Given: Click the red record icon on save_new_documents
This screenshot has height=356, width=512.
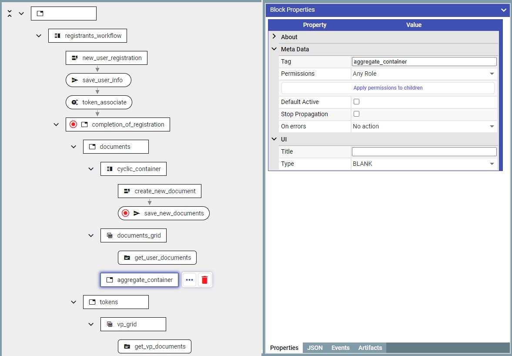Looking at the screenshot, I should pyautogui.click(x=126, y=213).
